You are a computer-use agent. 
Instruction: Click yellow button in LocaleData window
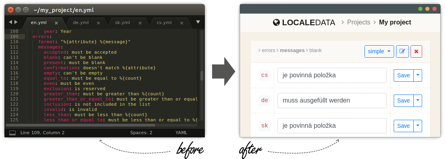(427, 9)
